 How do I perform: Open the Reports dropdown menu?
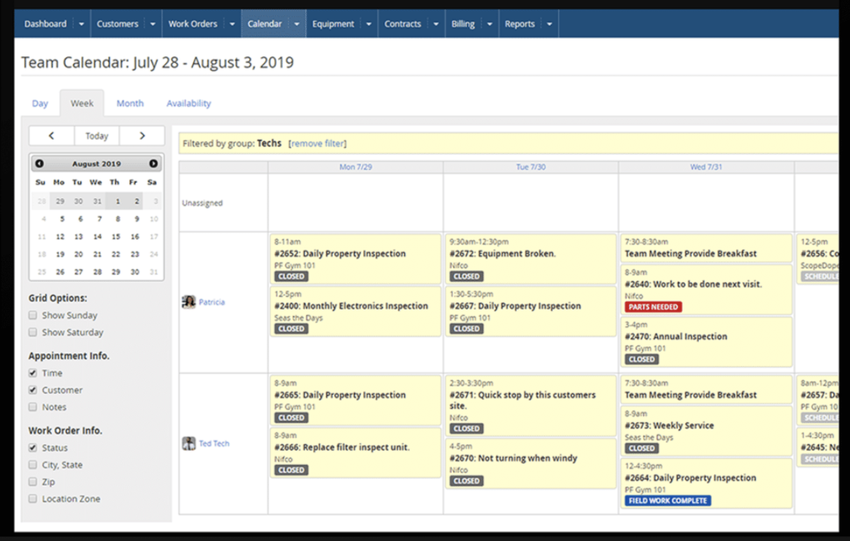tap(549, 23)
